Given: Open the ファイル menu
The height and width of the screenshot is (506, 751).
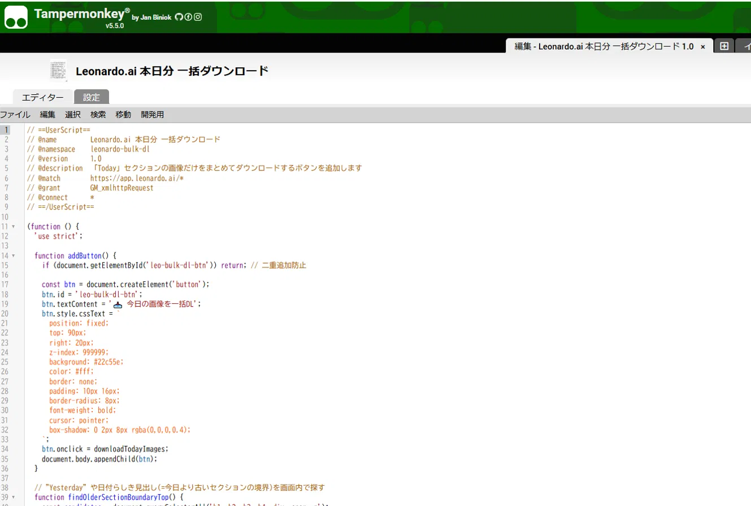Looking at the screenshot, I should pyautogui.click(x=15, y=115).
